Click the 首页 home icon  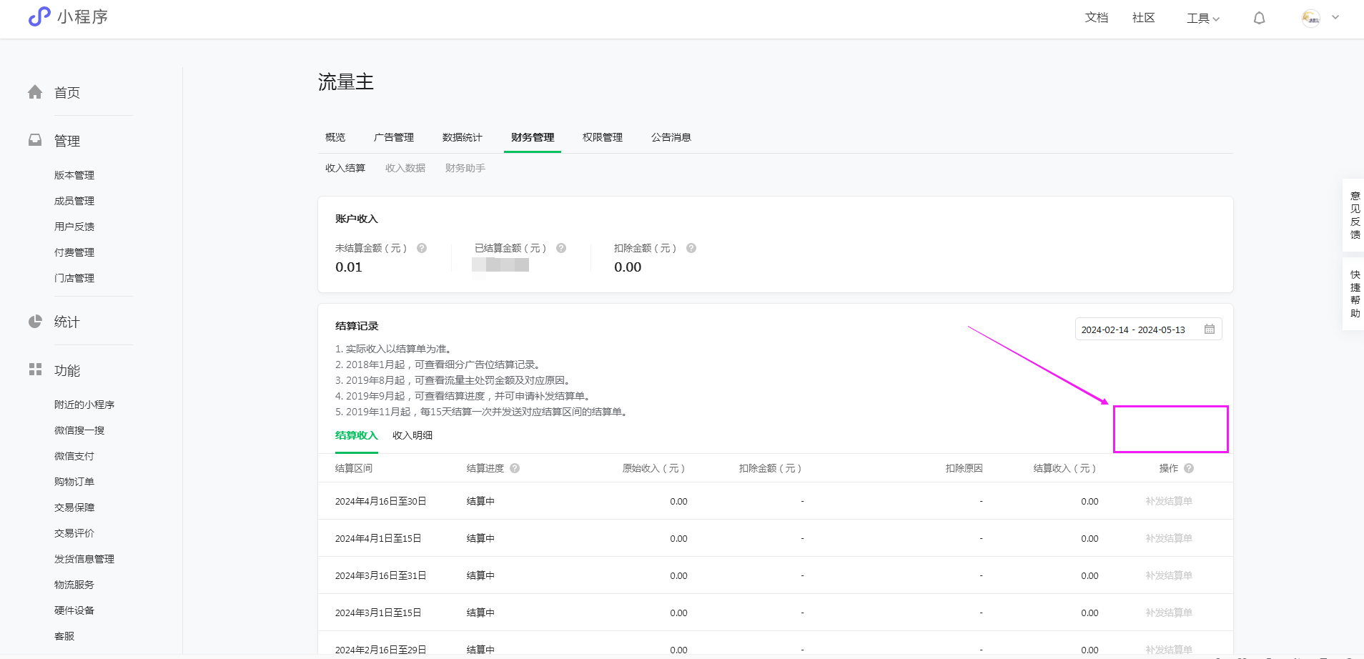click(x=35, y=92)
